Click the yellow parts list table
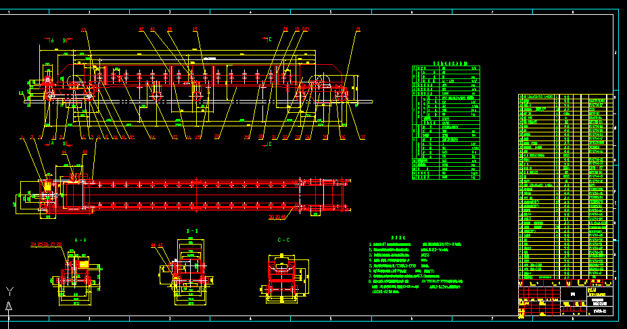The width and height of the screenshot is (627, 329). [565, 186]
